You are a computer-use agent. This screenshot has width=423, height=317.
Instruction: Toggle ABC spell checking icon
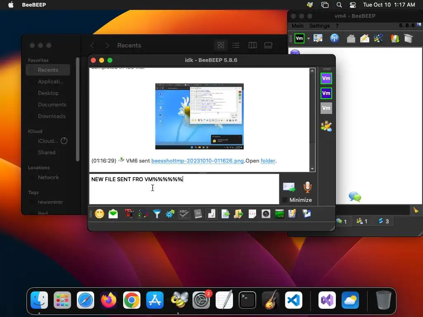point(184,214)
